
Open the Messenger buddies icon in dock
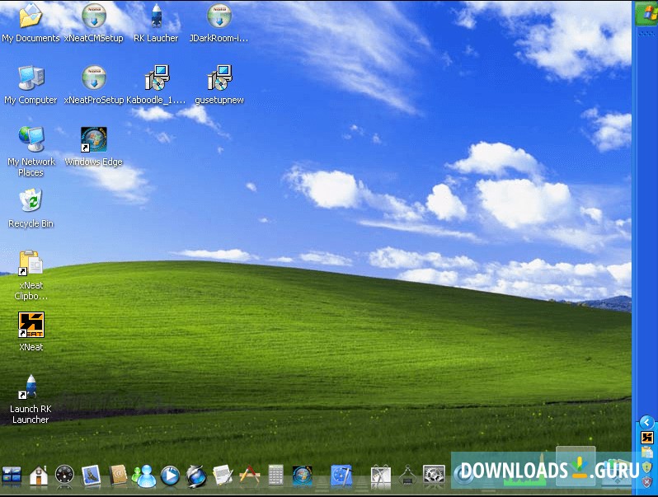[x=144, y=475]
